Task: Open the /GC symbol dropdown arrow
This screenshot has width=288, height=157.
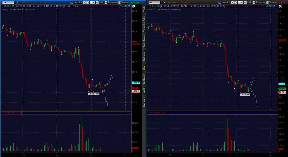Action: pyautogui.click(x=15, y=2)
